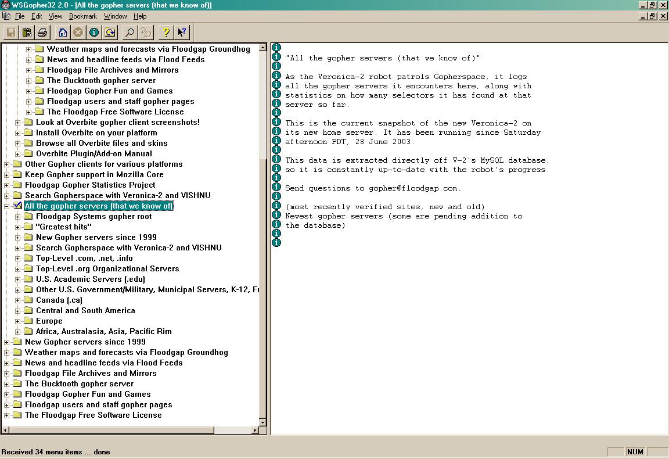Click the checked folder icon beside 'All the gopher servers'
Viewport: 669px width, 459px height.
(17, 206)
